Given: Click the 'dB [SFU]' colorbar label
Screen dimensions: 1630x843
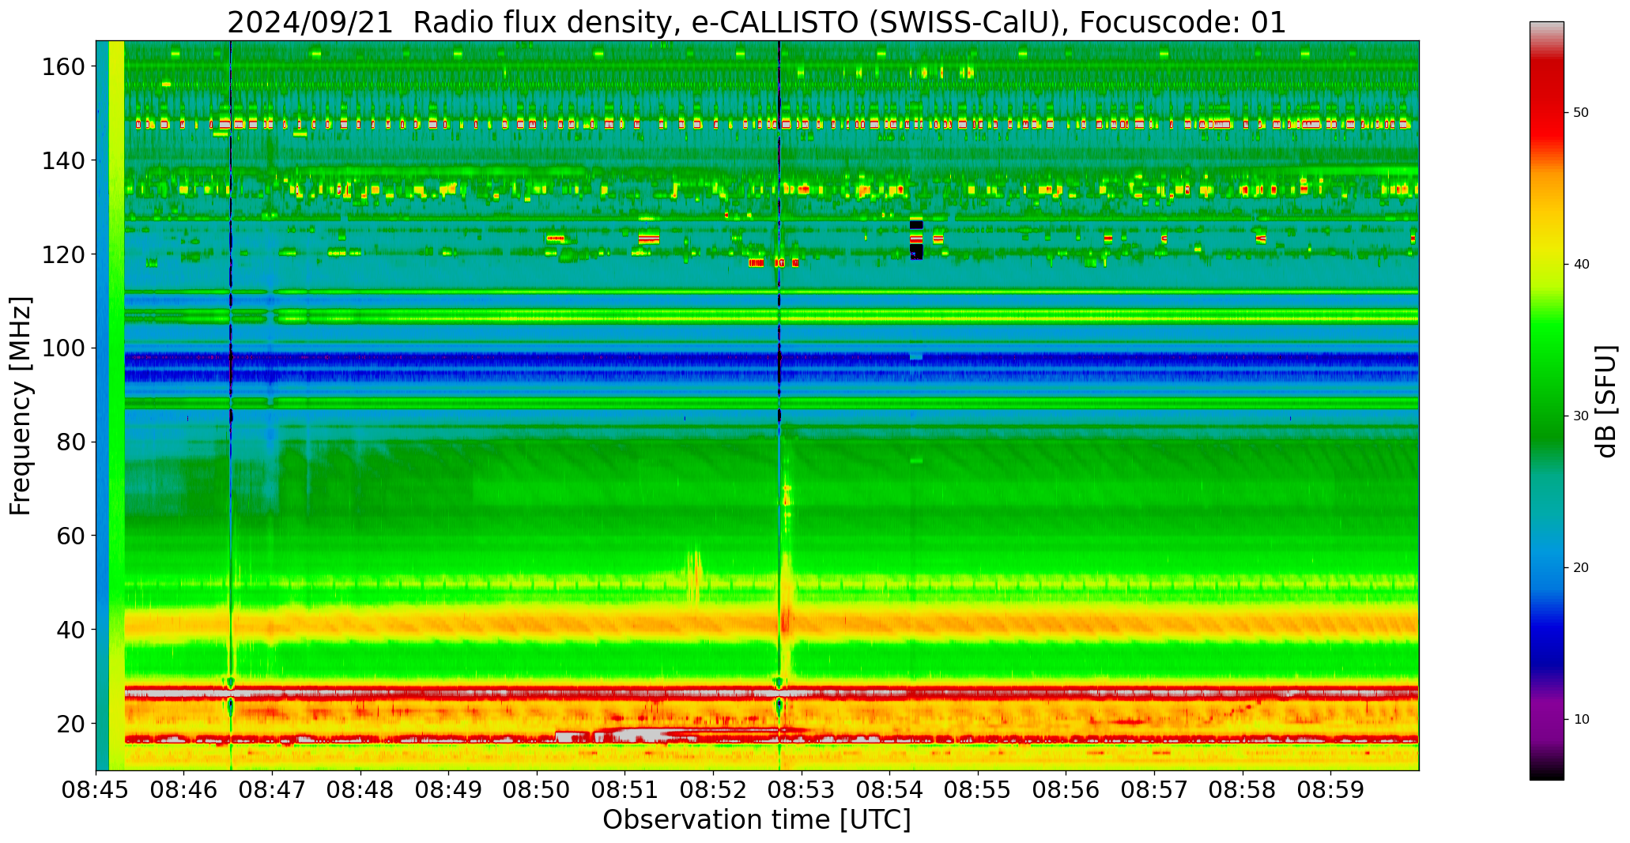Looking at the screenshot, I should pos(1606,401).
